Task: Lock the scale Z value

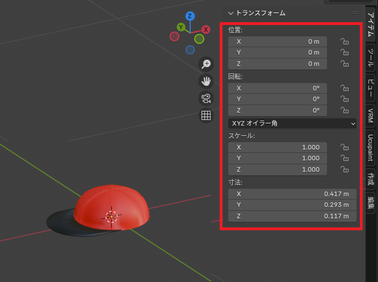Action: 345,169
